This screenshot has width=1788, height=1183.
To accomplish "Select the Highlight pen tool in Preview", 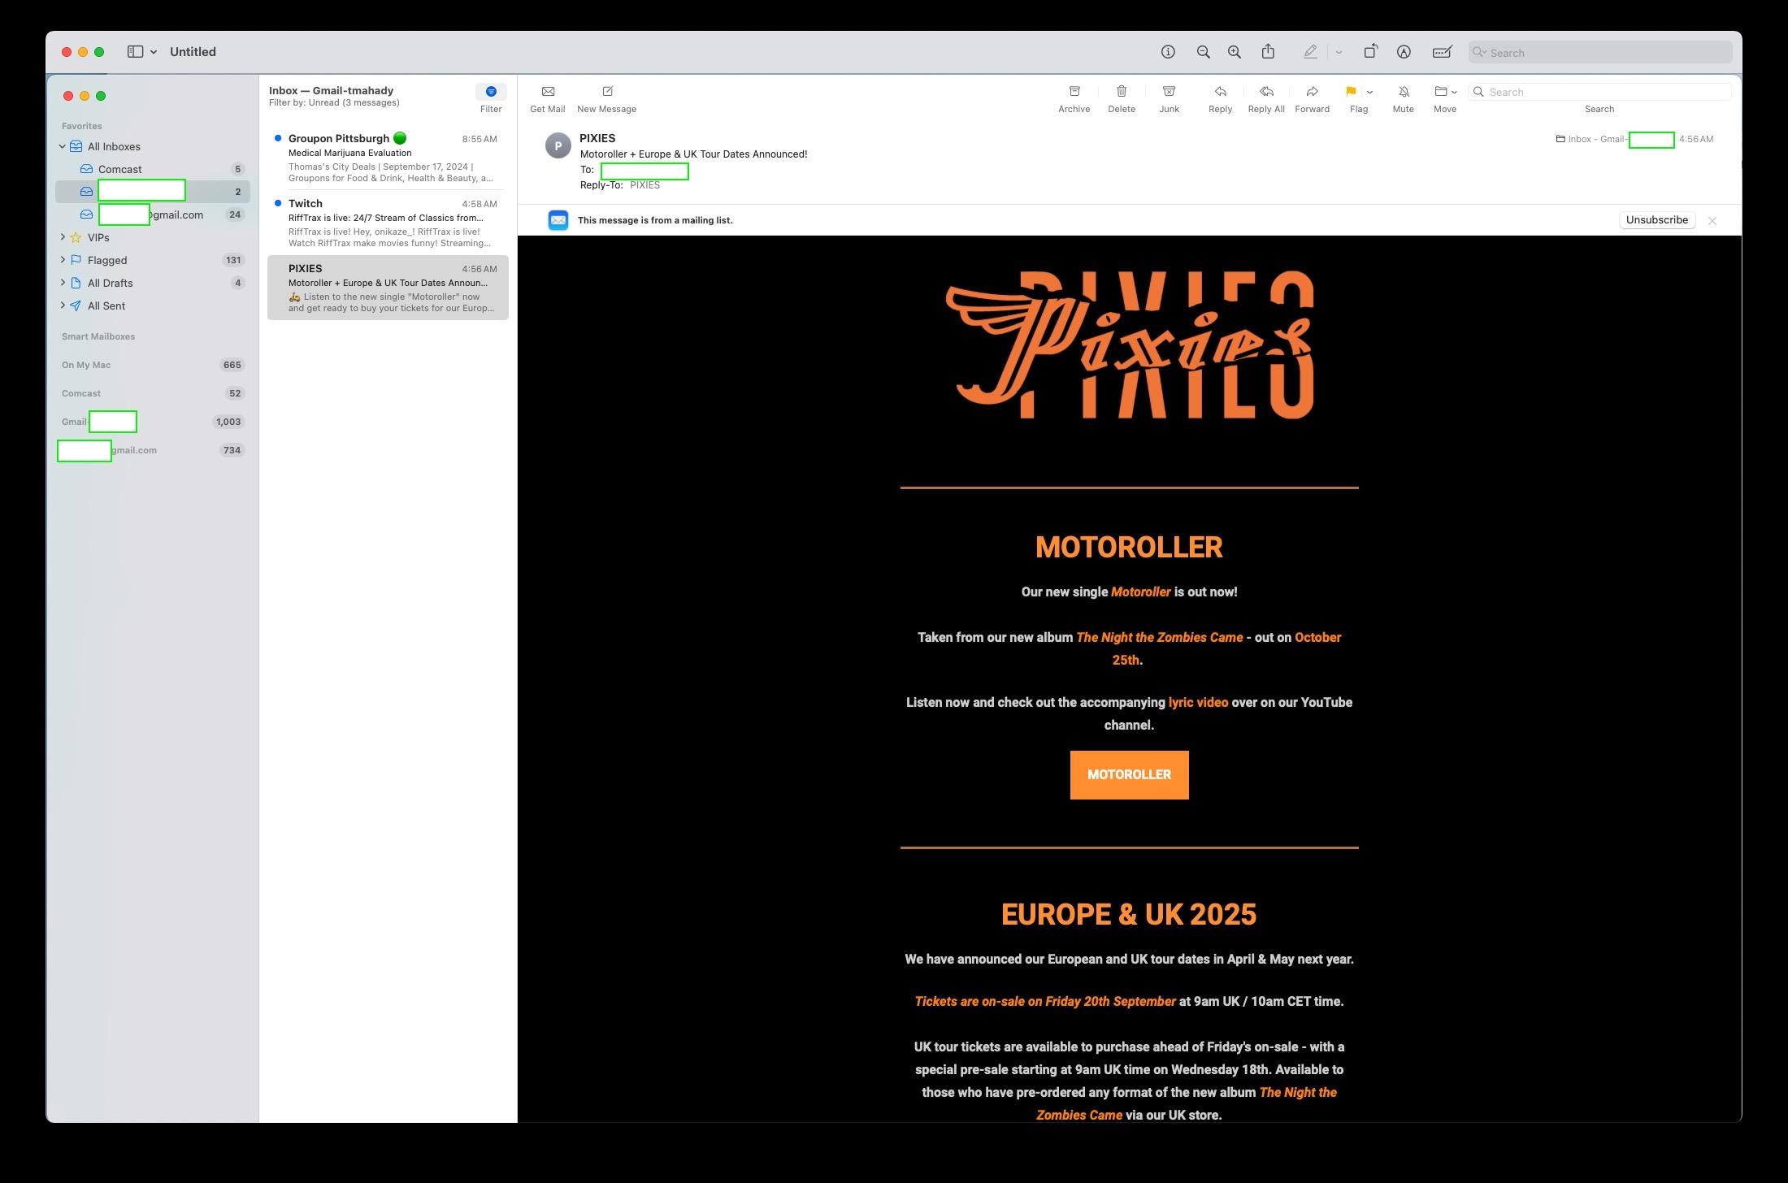I will (1310, 52).
